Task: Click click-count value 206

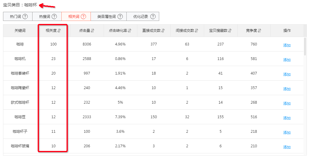Action: (87, 146)
